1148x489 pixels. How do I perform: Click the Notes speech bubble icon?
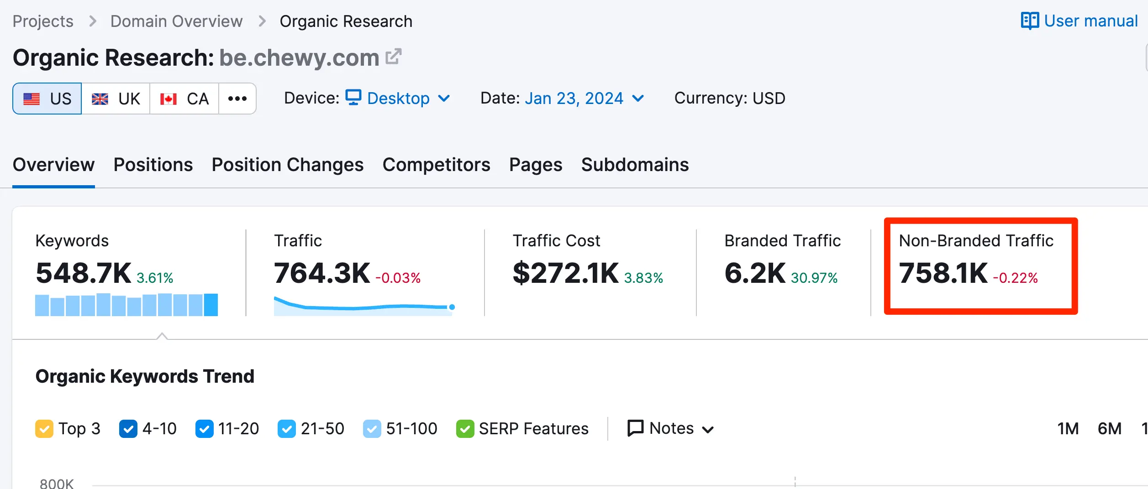(x=635, y=428)
